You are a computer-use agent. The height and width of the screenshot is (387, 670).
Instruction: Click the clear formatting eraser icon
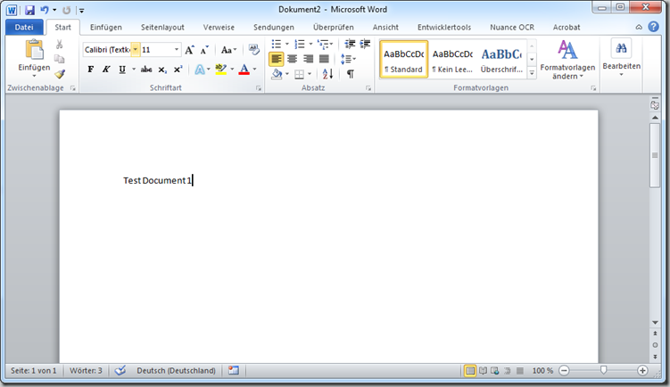tap(253, 50)
